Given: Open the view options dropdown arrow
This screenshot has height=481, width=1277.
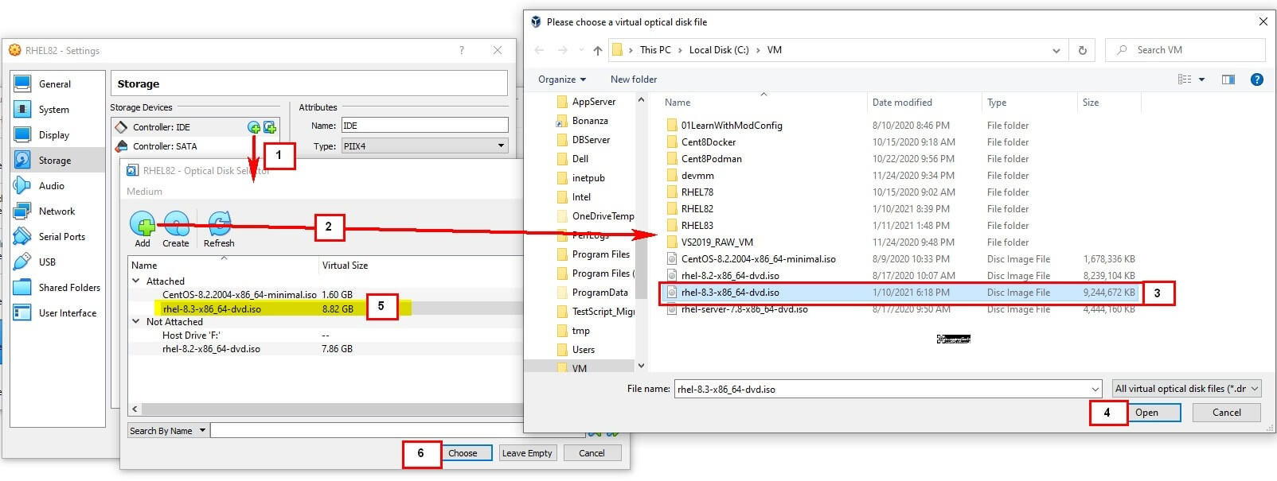Looking at the screenshot, I should 1202,80.
